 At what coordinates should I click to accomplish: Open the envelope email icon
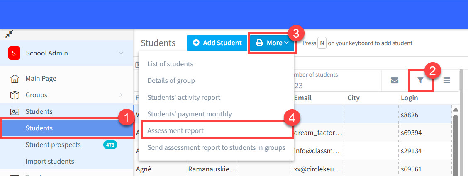point(395,80)
